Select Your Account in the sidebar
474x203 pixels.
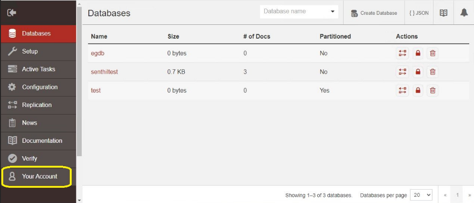coord(38,176)
